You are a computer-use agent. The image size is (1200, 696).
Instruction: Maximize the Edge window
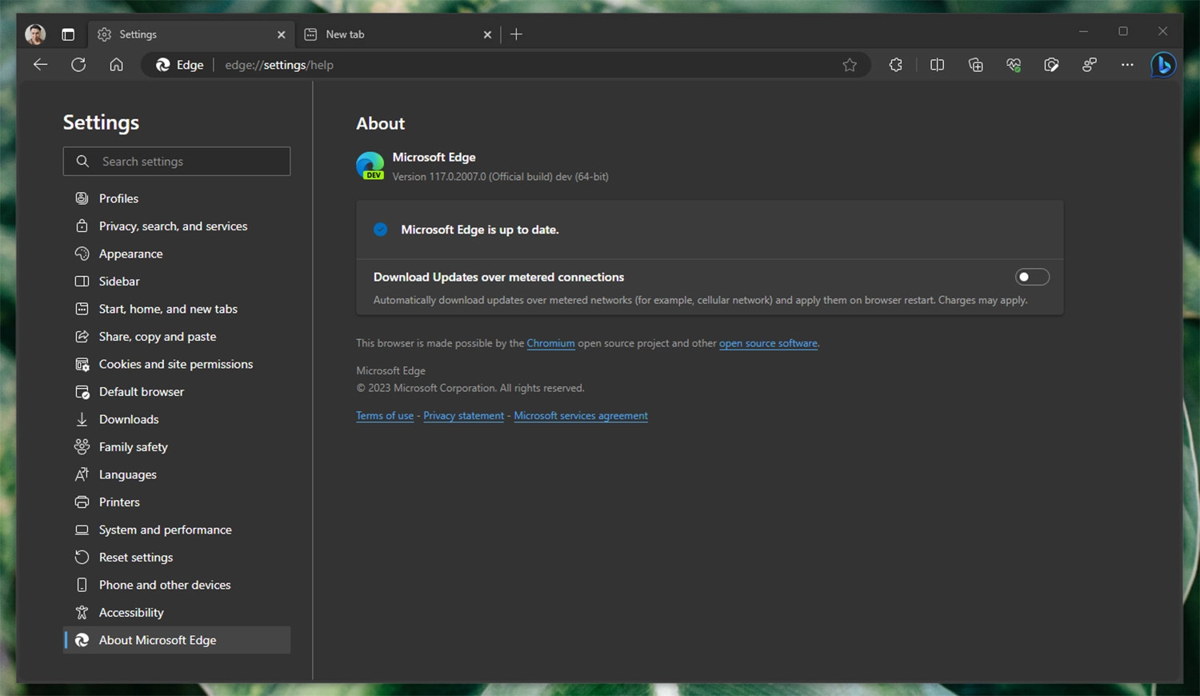click(1123, 31)
